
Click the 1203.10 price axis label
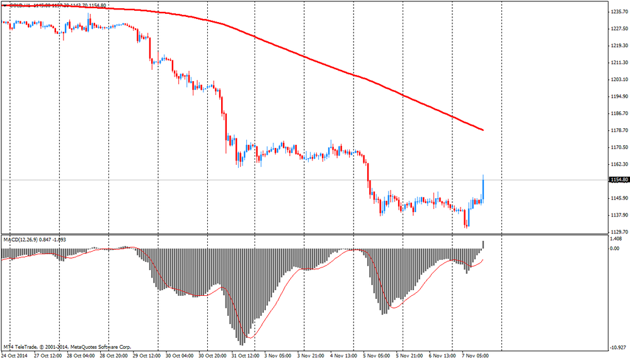click(619, 79)
